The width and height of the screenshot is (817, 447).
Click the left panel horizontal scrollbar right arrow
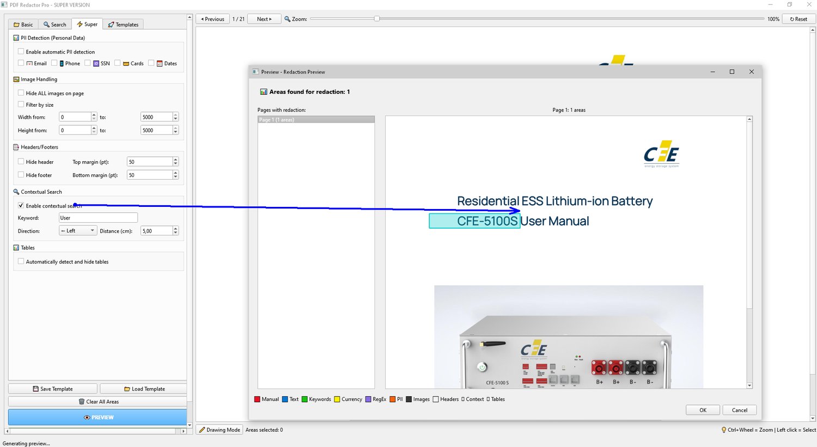click(184, 431)
